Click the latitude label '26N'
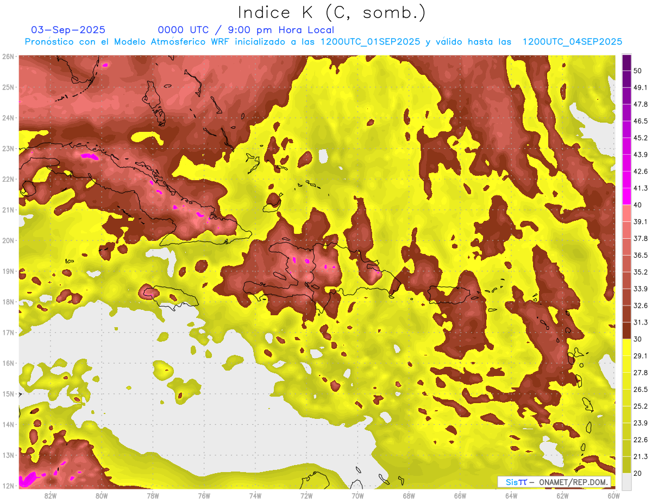Image resolution: width=652 pixels, height=503 pixels. pos(8,56)
